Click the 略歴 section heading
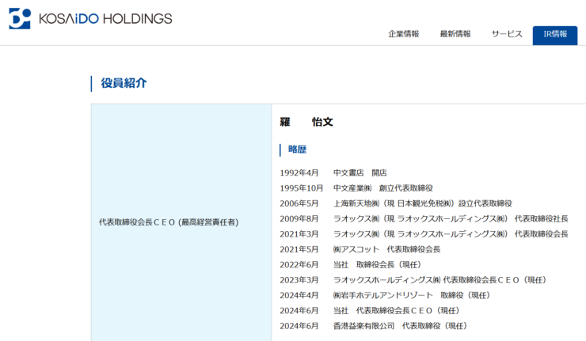The width and height of the screenshot is (586, 341). pyautogui.click(x=297, y=150)
